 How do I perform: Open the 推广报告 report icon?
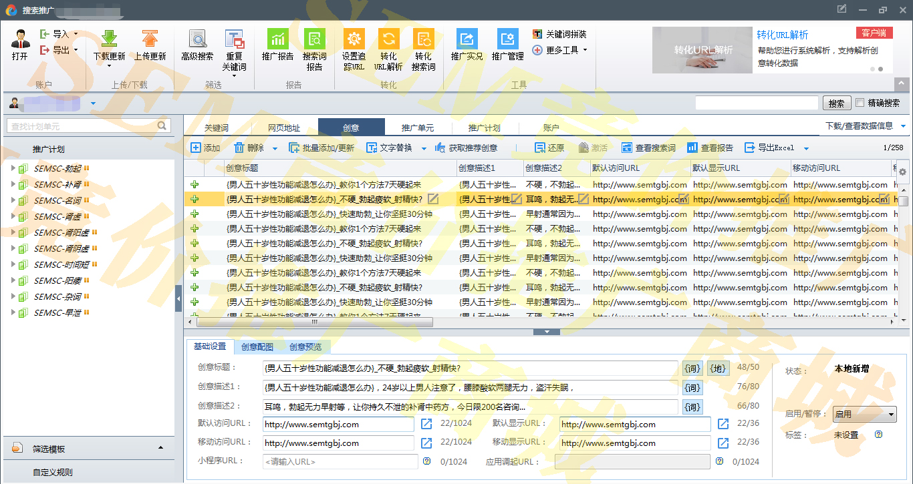coord(277,39)
